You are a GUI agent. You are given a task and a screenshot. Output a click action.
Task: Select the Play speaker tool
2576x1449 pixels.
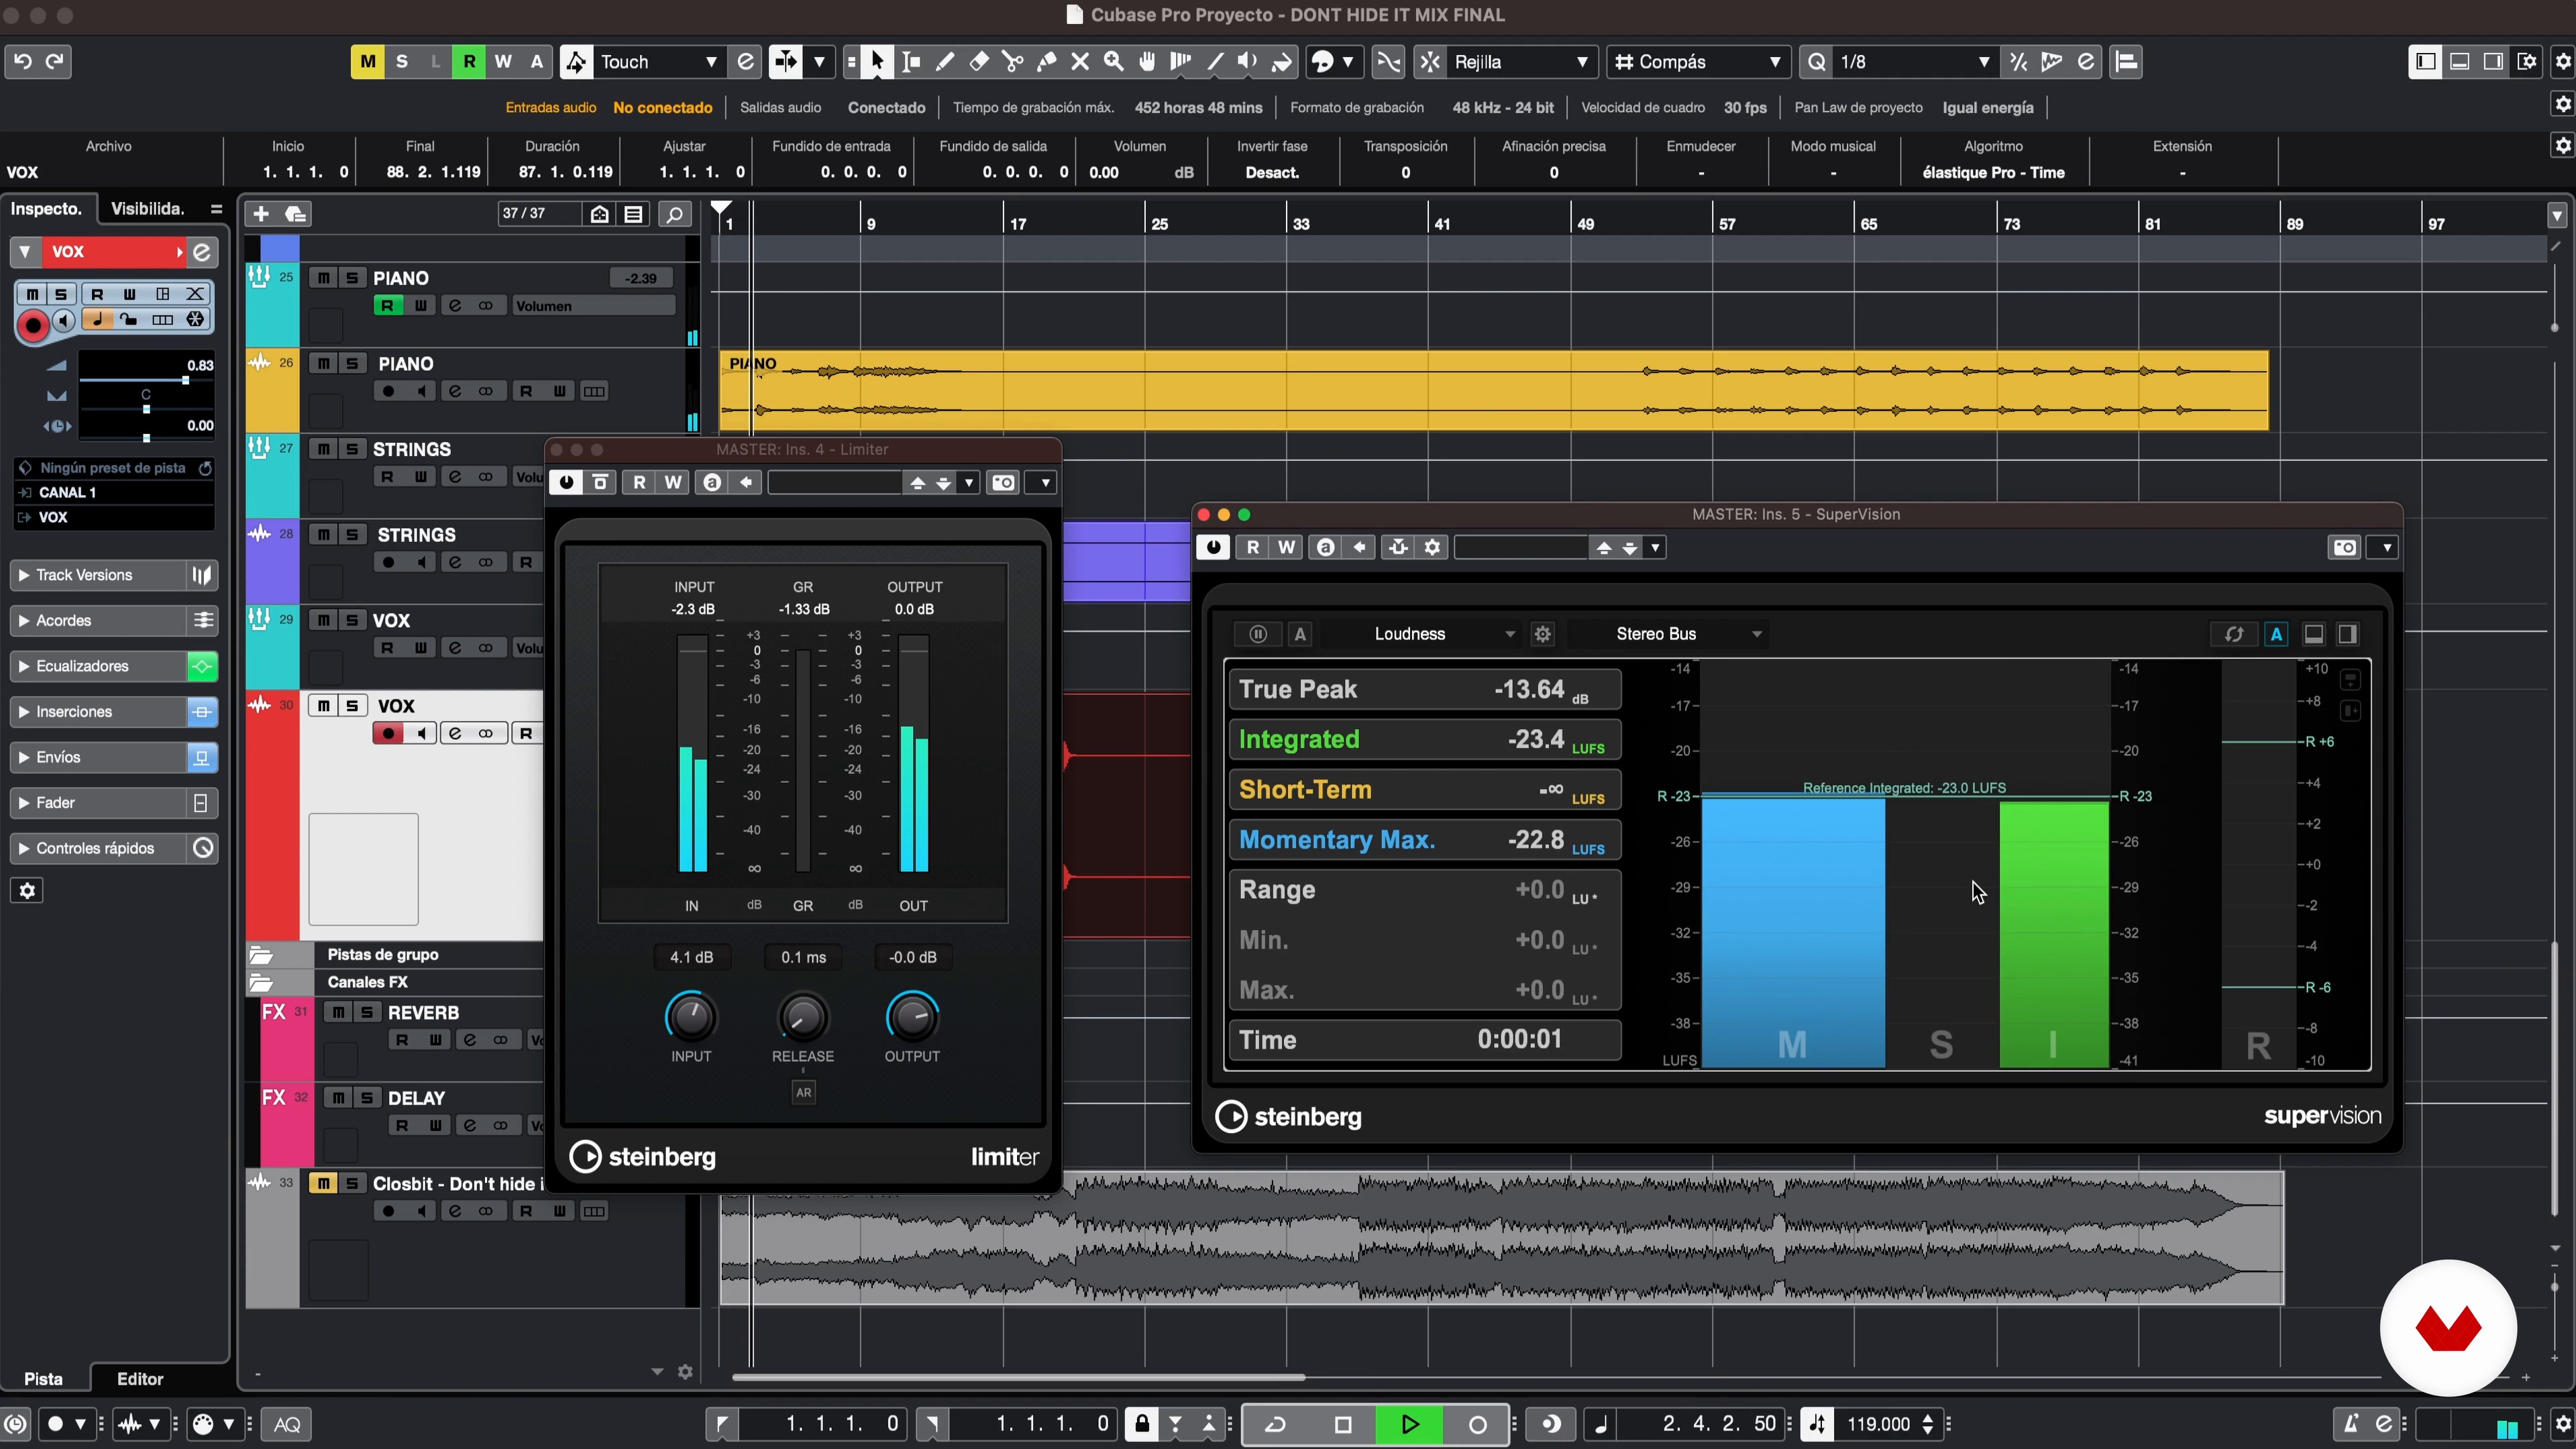(x=1248, y=62)
